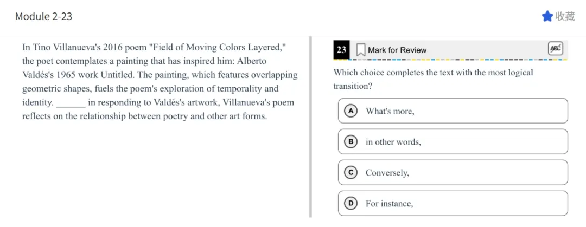586x227 pixels.
Task: Select the circled A option letter
Action: pyautogui.click(x=351, y=111)
